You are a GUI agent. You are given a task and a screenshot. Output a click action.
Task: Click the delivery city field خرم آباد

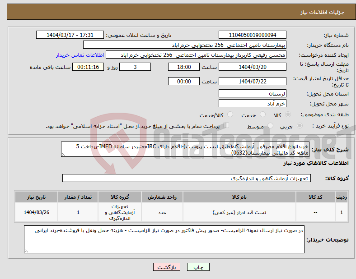(x=252, y=103)
